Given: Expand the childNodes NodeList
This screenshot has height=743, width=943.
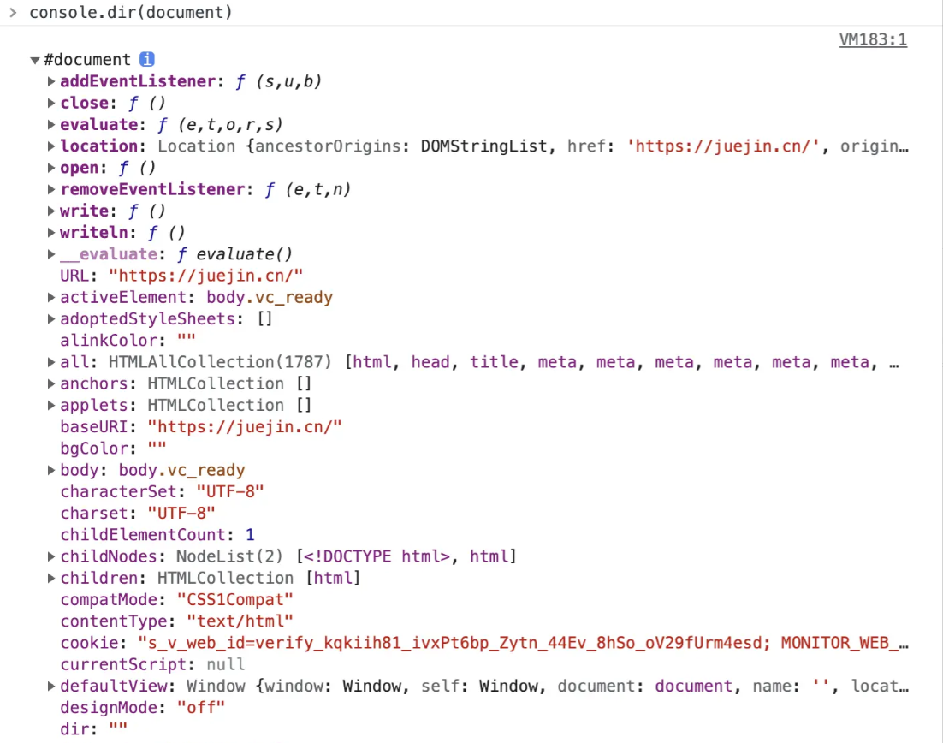Looking at the screenshot, I should point(52,556).
